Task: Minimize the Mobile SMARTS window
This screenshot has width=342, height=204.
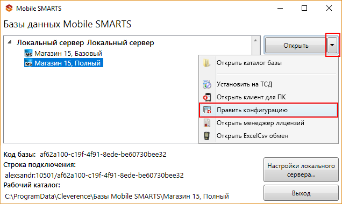Action: pos(280,8)
